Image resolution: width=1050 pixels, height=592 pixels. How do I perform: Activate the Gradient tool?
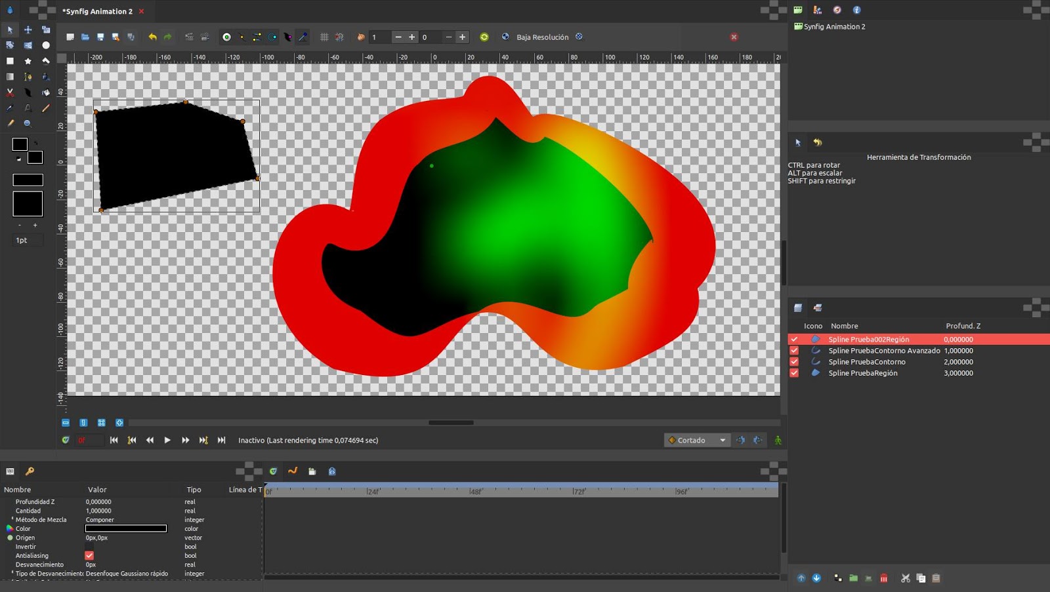click(10, 76)
